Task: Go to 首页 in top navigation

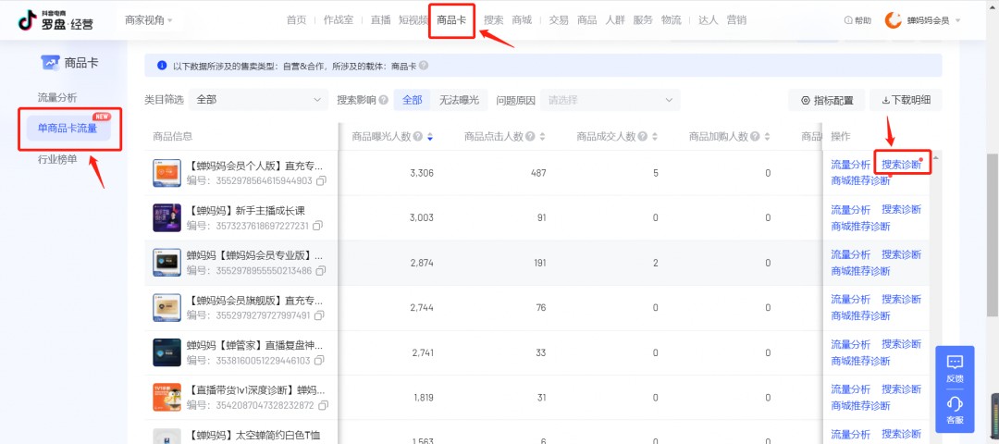Action: [296, 20]
